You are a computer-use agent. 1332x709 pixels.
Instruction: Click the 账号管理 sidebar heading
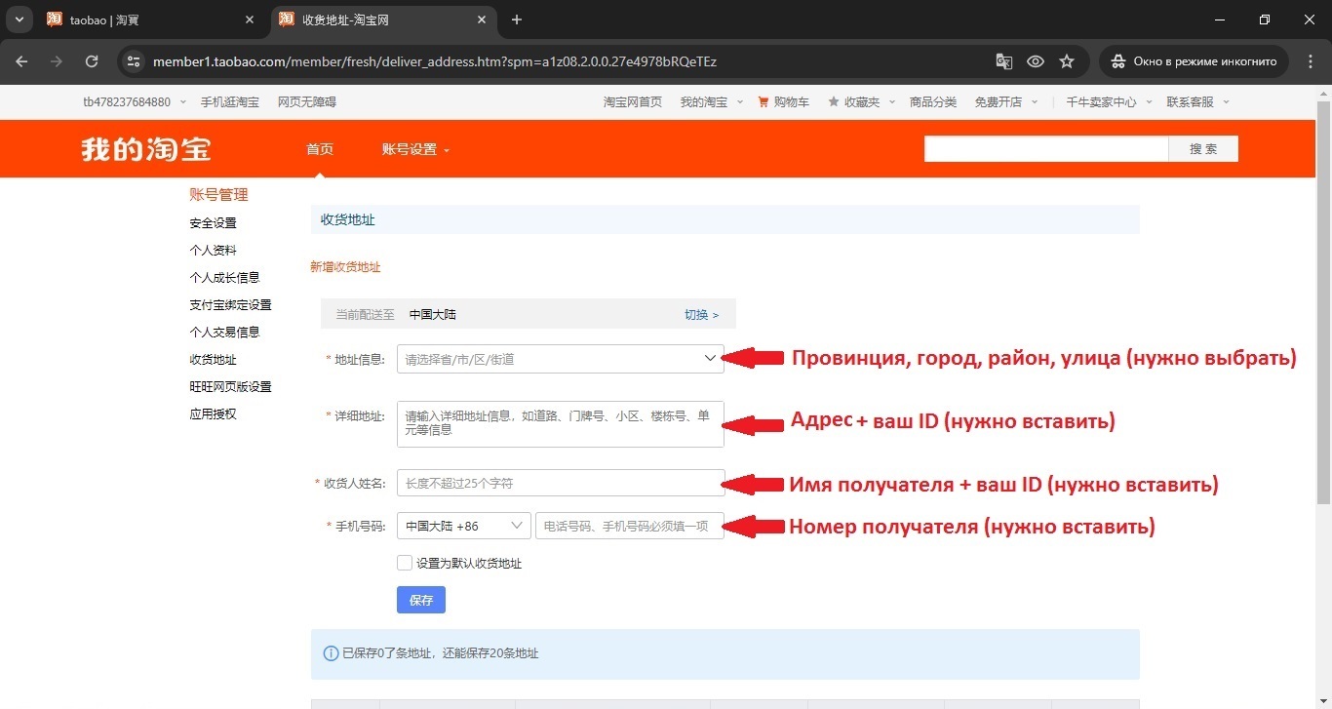pos(219,194)
